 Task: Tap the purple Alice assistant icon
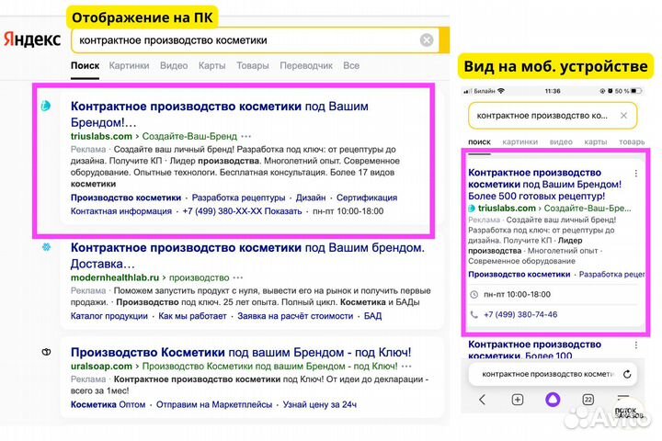tap(553, 399)
